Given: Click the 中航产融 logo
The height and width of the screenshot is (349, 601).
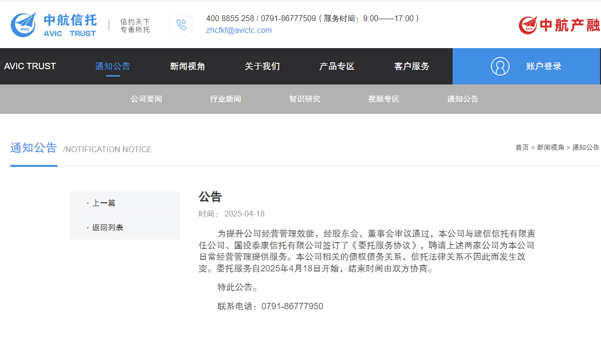Looking at the screenshot, I should click(559, 25).
